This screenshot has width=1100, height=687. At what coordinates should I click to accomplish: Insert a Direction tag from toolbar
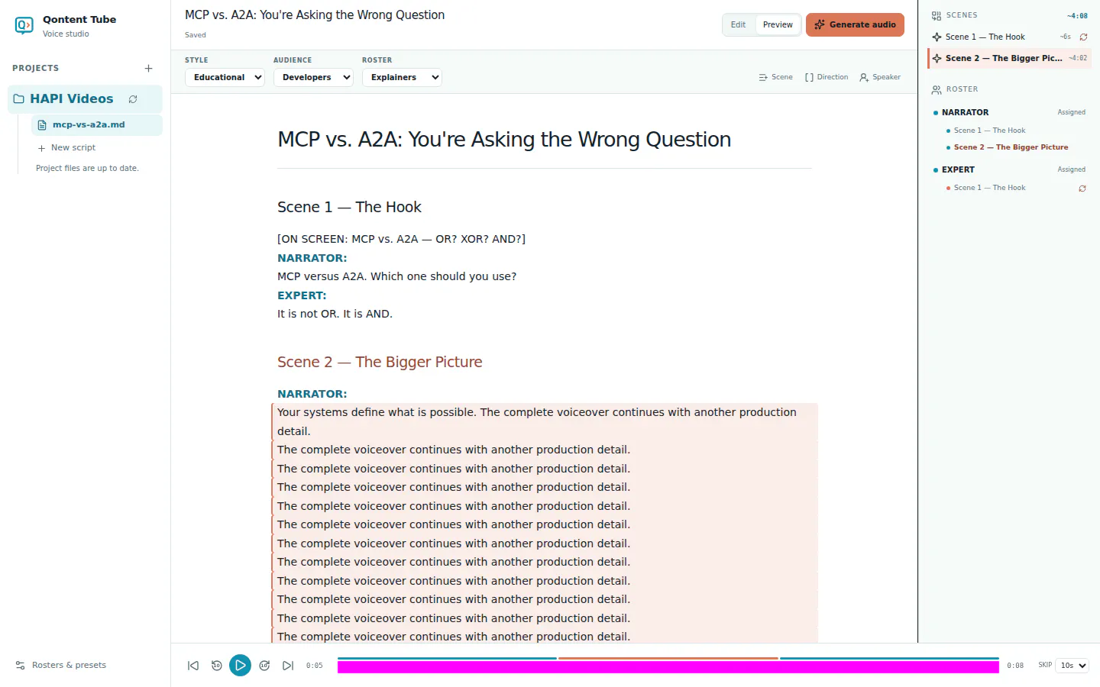pos(827,78)
